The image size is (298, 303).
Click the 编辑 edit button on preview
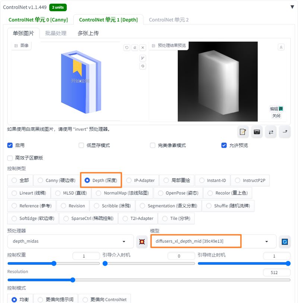pos(276,109)
